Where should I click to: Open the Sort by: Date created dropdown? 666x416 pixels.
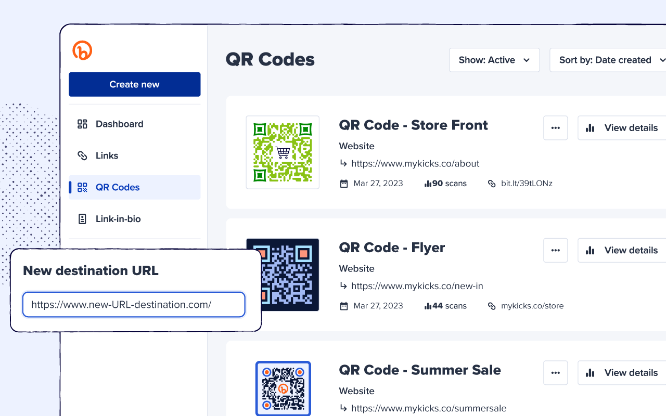point(607,60)
